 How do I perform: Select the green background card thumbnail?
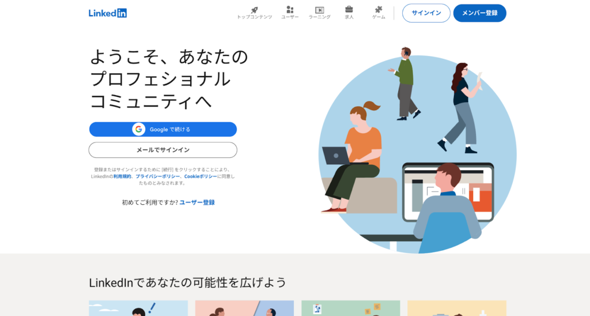pyautogui.click(x=350, y=308)
